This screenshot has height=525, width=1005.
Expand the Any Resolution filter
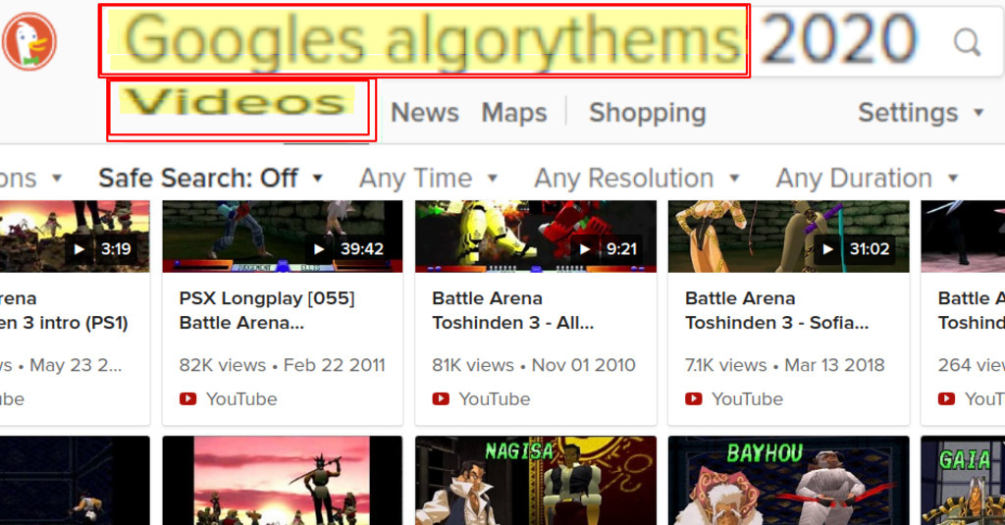point(636,179)
